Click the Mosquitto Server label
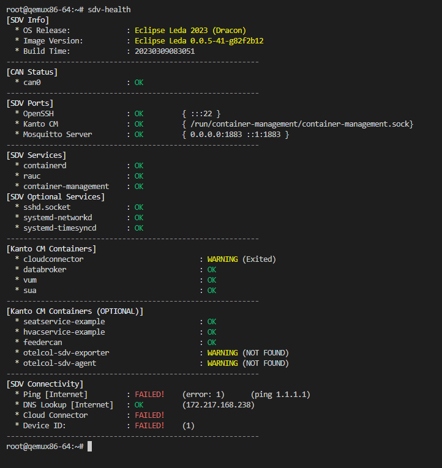 [x=58, y=135]
